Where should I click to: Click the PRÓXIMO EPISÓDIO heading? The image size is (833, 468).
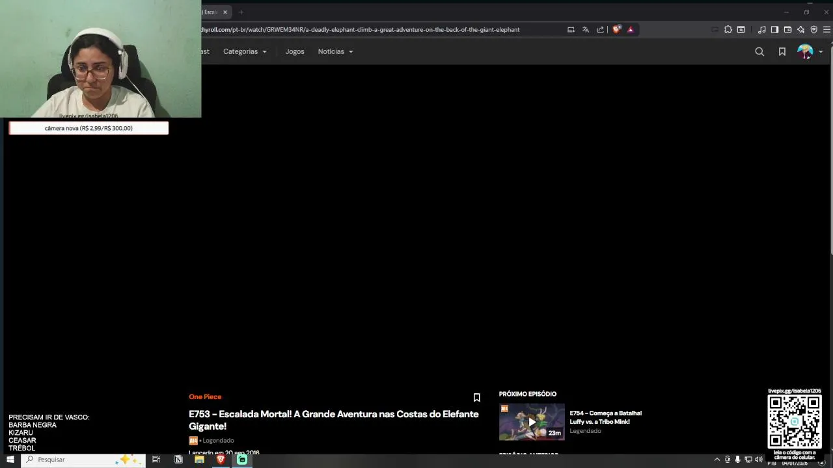pos(528,394)
